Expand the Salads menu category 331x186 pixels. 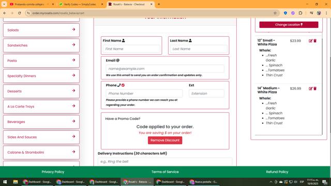click(x=41, y=30)
